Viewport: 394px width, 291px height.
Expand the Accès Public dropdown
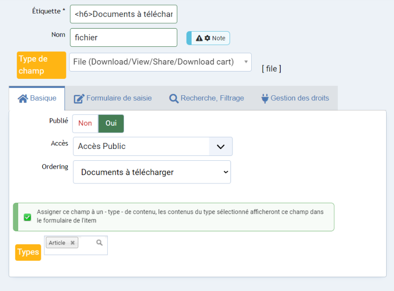tap(153, 146)
